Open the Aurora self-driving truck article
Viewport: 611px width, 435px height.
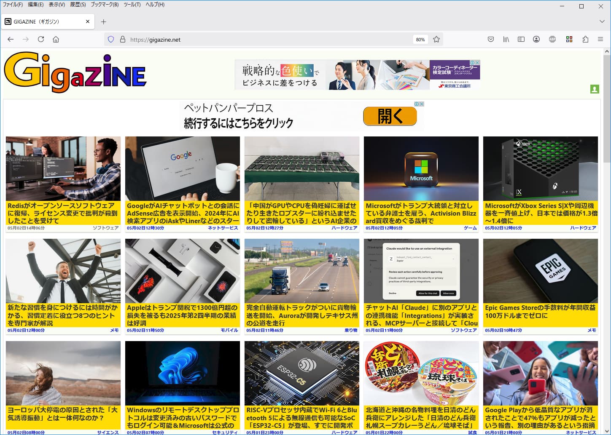(x=302, y=315)
